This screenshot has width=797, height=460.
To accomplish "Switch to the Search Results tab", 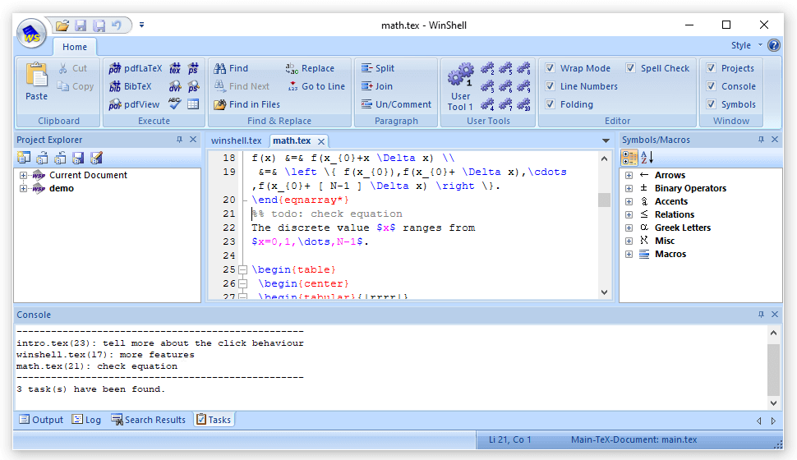I will pyautogui.click(x=148, y=420).
